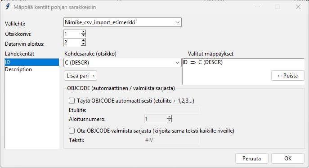
Task: Open Kohdesarake dropdown showing C (DESCR)
Action: (x=122, y=63)
